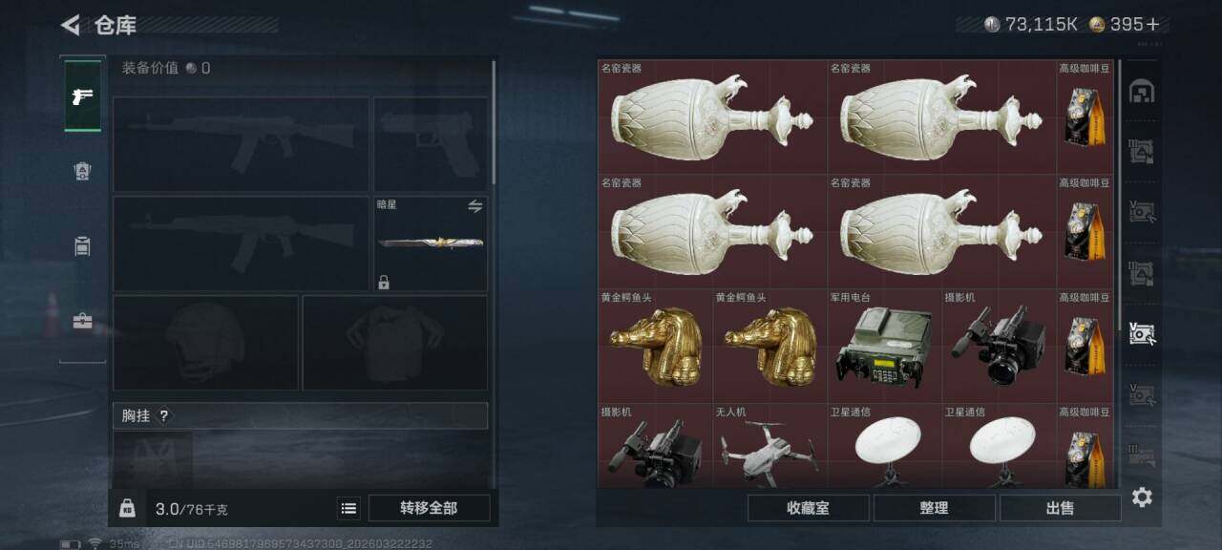Open the 收藏室 collection room
1222x550 pixels.
[808, 508]
